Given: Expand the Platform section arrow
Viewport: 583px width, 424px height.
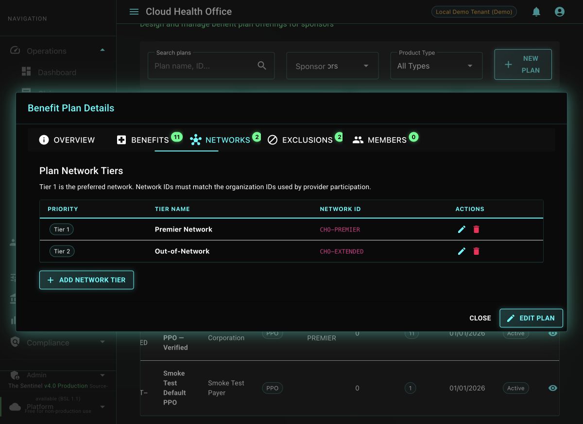Looking at the screenshot, I should (103, 406).
